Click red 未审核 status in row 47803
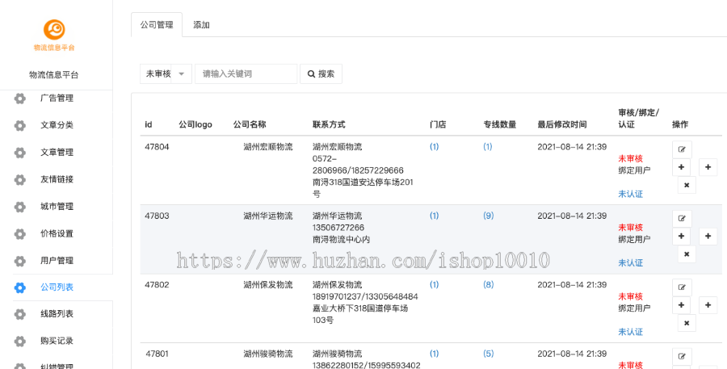Viewport: 727px width, 369px height. click(x=631, y=228)
